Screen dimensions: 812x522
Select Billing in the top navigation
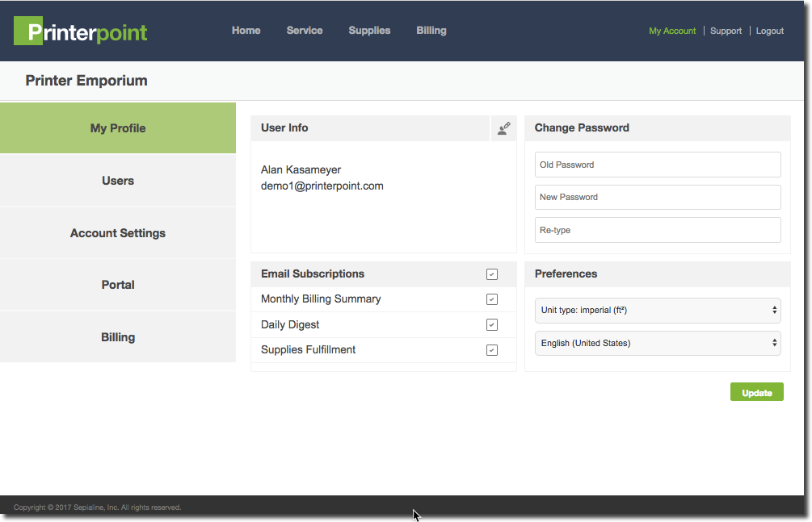[431, 31]
